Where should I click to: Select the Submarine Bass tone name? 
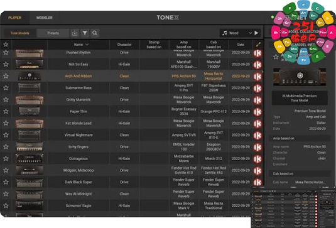tap(79, 88)
